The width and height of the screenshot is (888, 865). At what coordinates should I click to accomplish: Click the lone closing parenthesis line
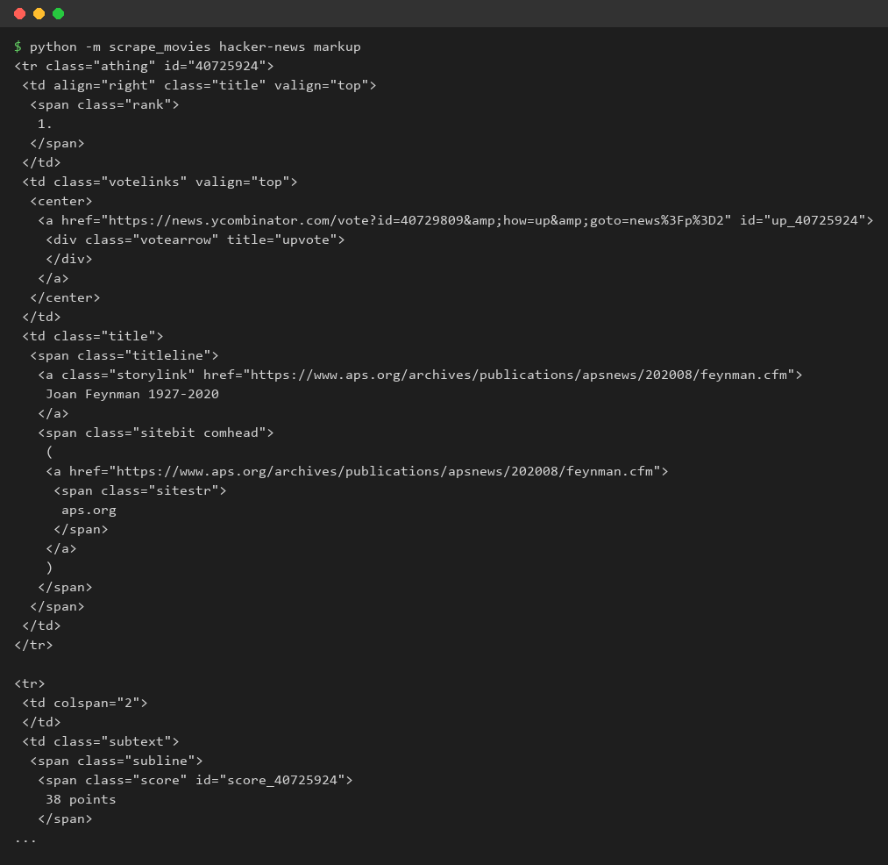[49, 567]
